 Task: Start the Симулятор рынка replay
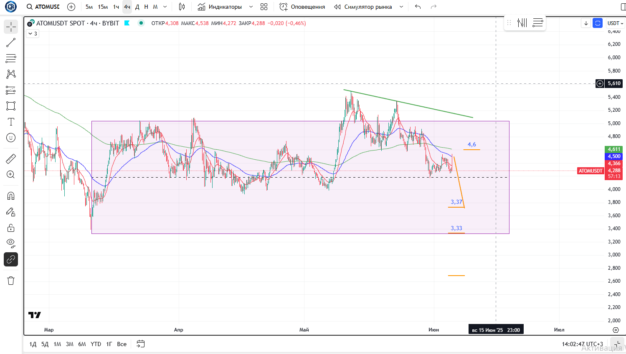click(x=363, y=7)
